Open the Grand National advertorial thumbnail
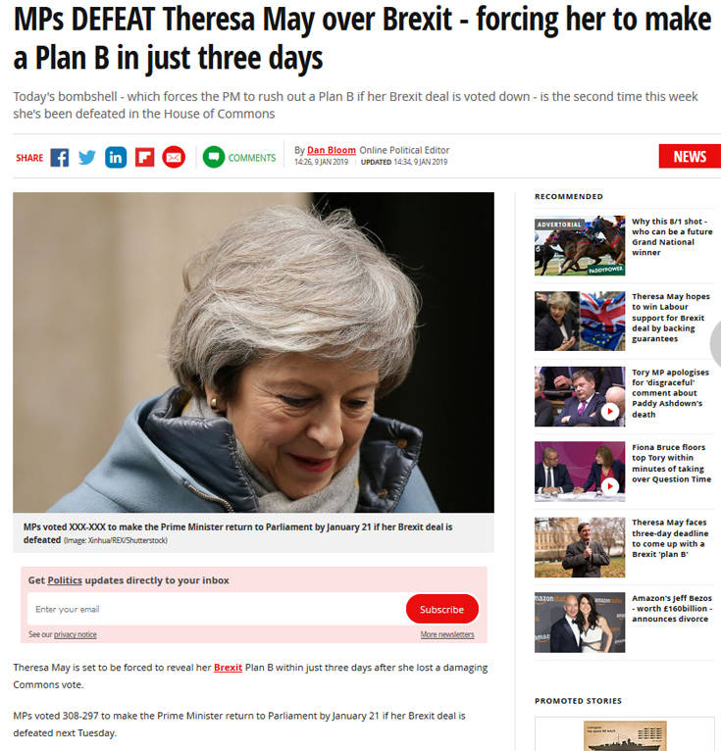 click(x=580, y=246)
